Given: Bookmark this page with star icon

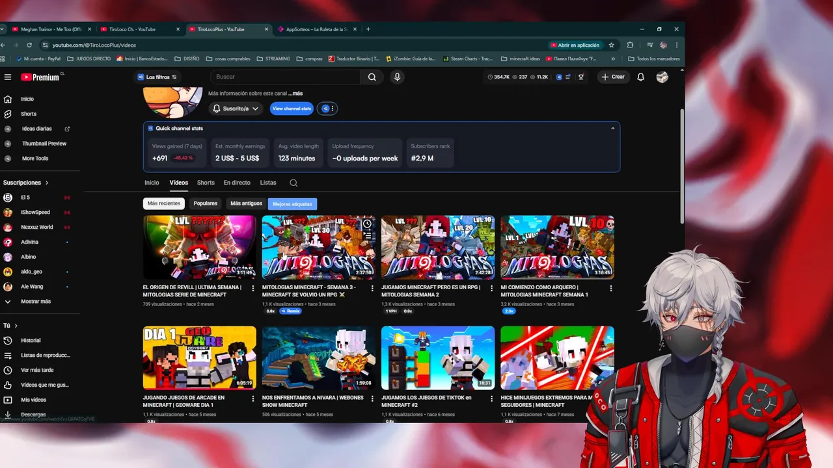Looking at the screenshot, I should tap(611, 45).
